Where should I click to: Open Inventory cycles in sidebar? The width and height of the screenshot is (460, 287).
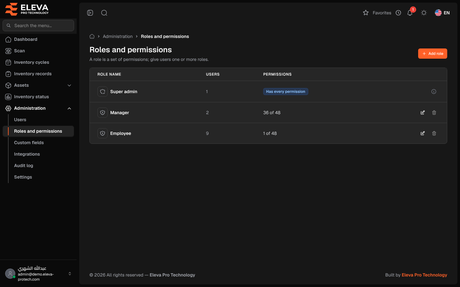tap(38, 62)
